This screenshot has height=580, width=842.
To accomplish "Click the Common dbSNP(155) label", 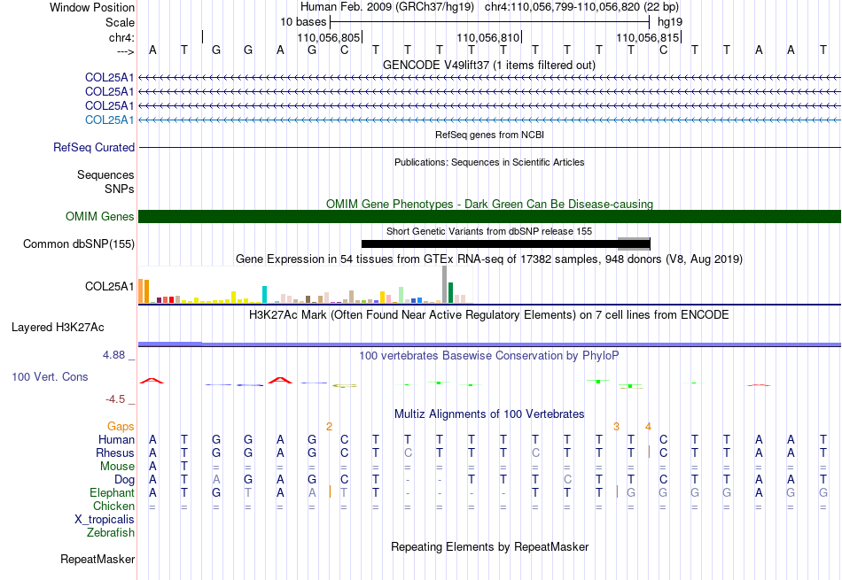I will (x=79, y=244).
